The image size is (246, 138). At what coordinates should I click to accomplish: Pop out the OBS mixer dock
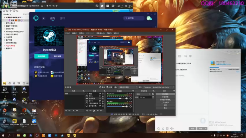133,91
